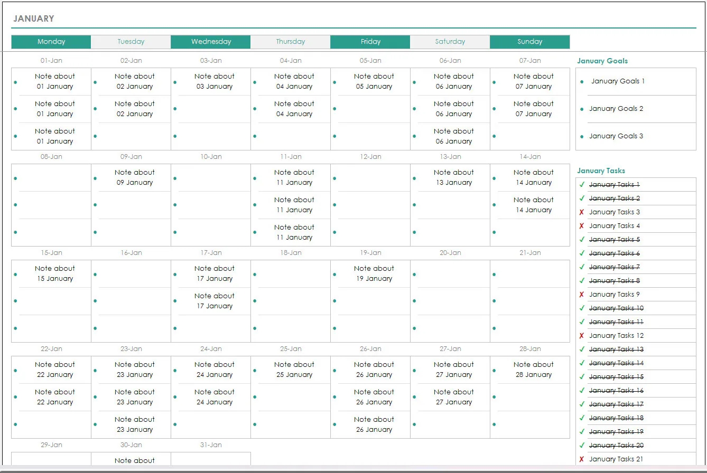Click the red X beside January Tasks 21
707x473 pixels.
tap(582, 459)
